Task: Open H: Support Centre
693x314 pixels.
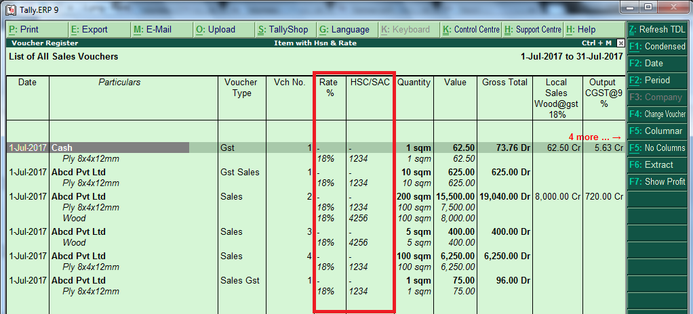Action: 533,30
